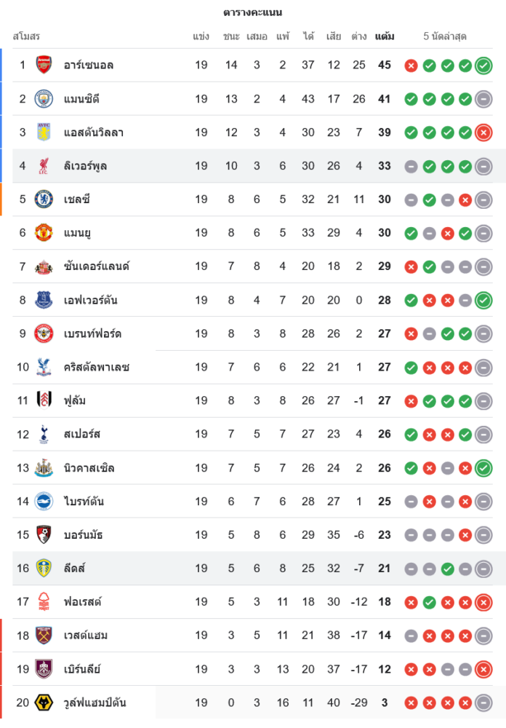The width and height of the screenshot is (506, 728).
Task: Click the Arsenal club crest
Action: (44, 65)
